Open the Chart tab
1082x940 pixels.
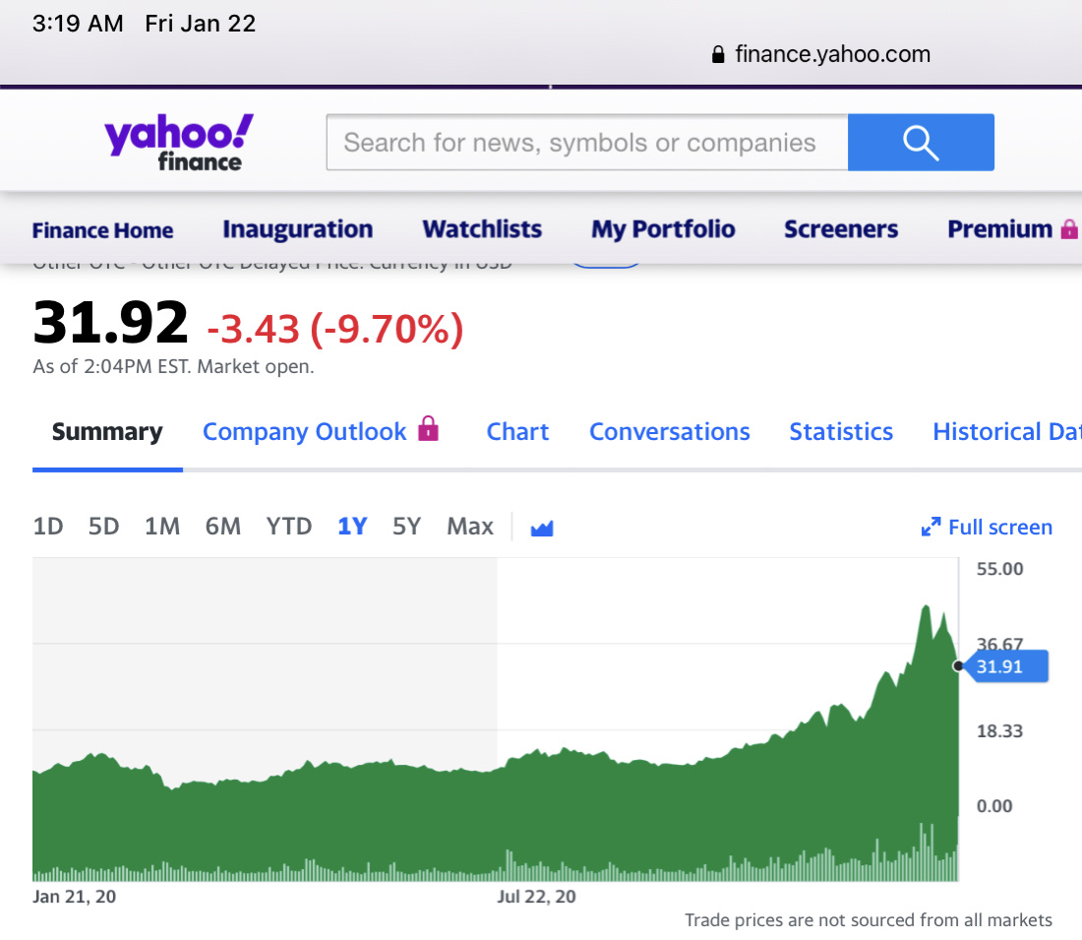pos(517,432)
